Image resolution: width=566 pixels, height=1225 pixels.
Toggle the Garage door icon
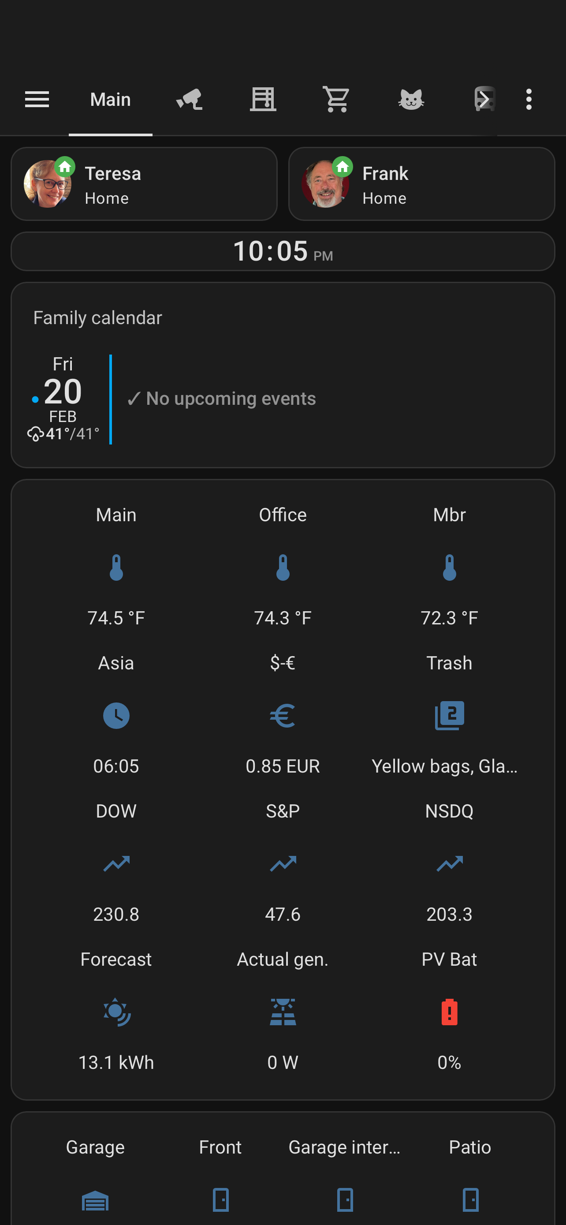[95, 1199]
